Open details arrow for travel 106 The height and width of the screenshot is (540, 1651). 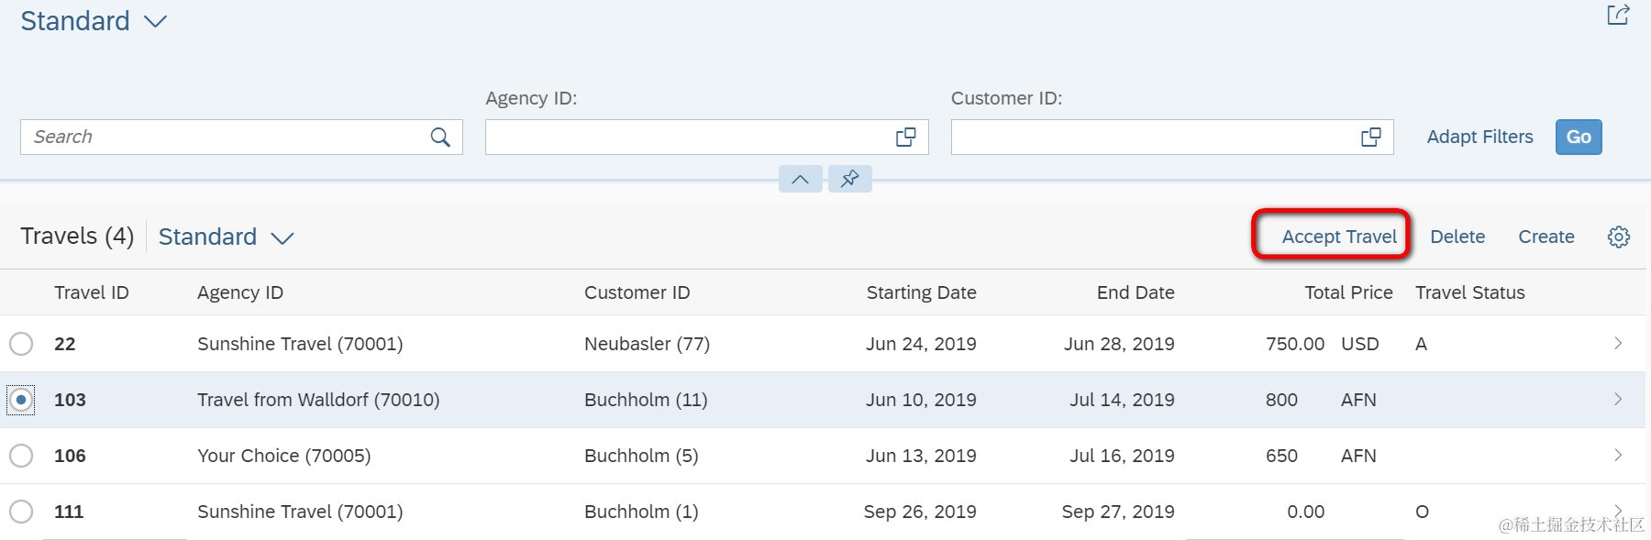(1618, 456)
